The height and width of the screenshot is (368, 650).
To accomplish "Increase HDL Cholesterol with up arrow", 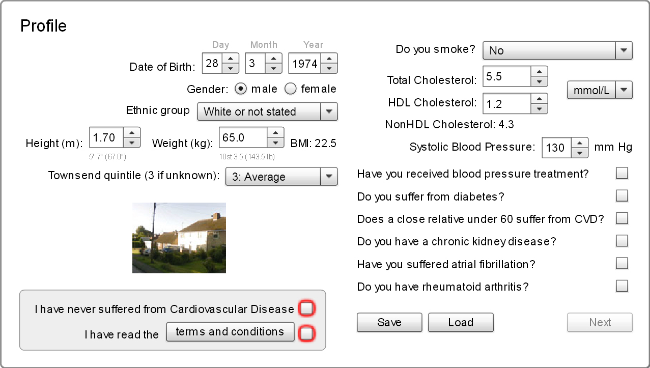I will tap(540, 98).
